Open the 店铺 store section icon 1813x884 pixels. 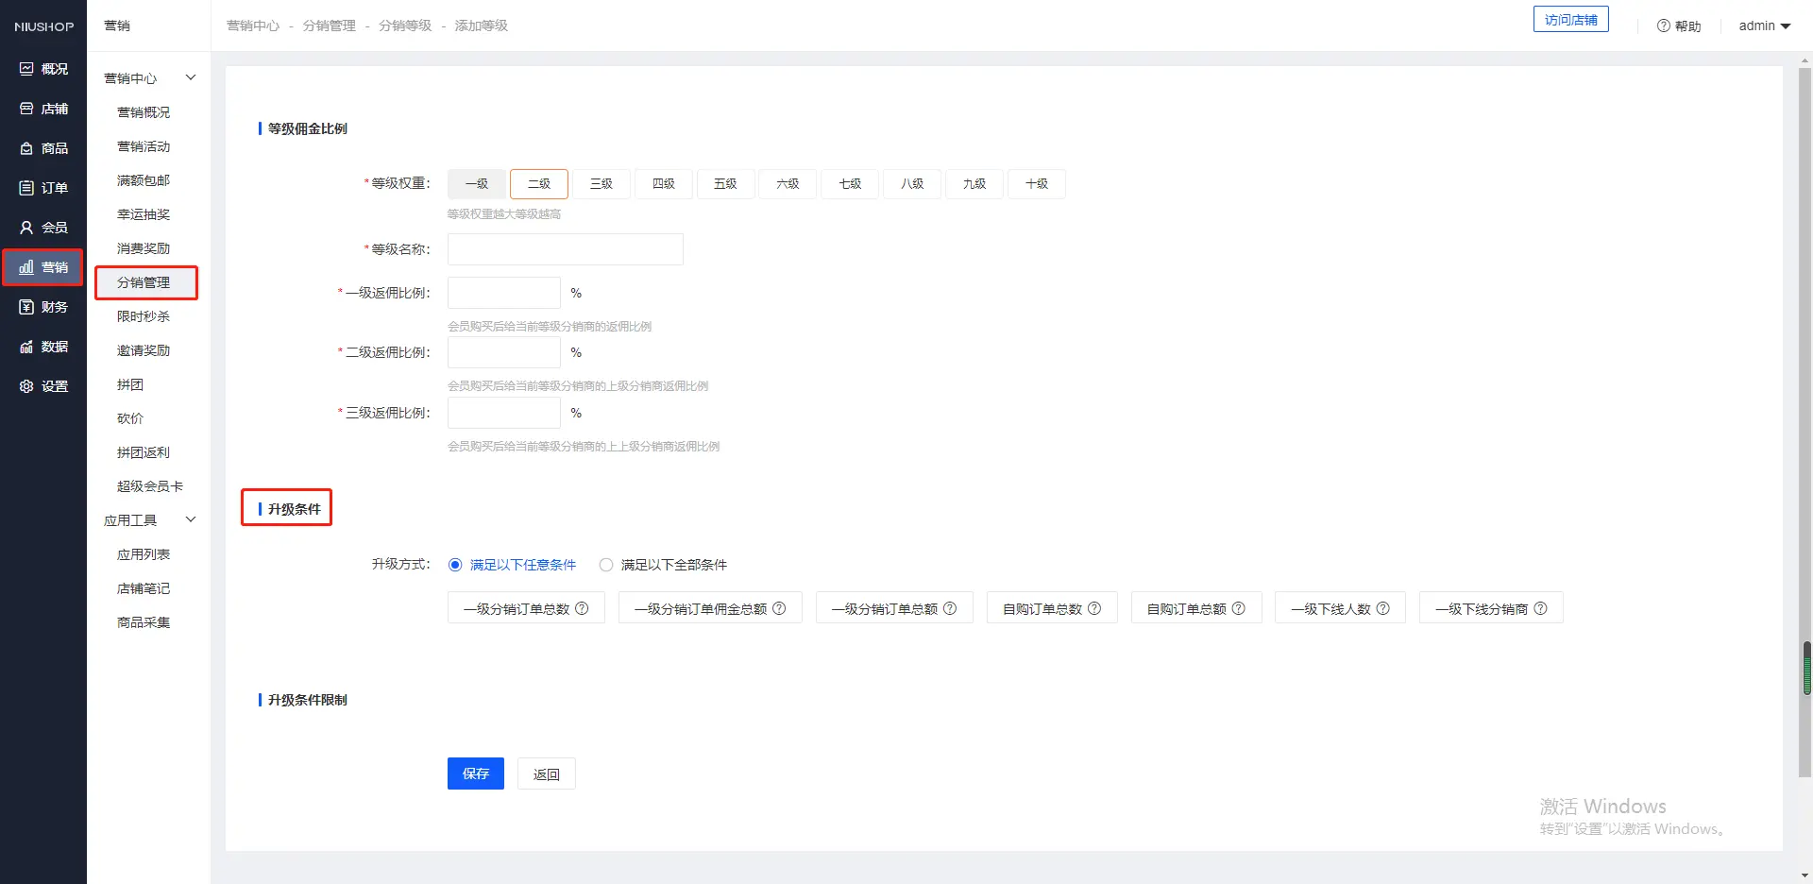point(26,109)
